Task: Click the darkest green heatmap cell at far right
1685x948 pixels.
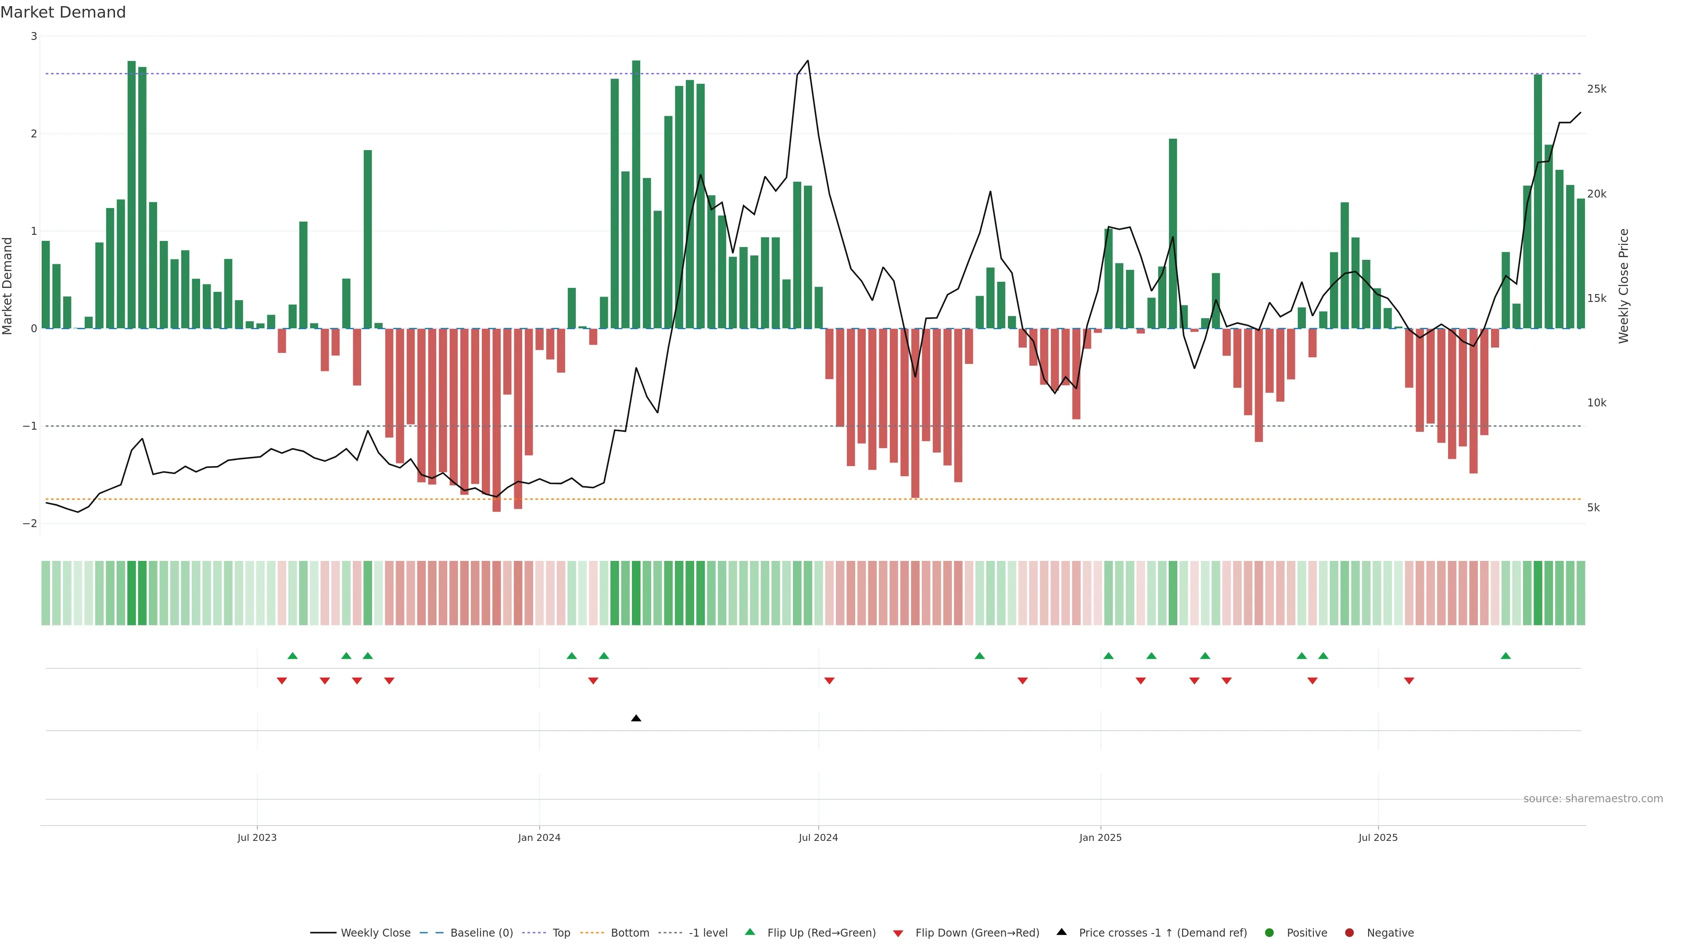Action: pos(1538,593)
